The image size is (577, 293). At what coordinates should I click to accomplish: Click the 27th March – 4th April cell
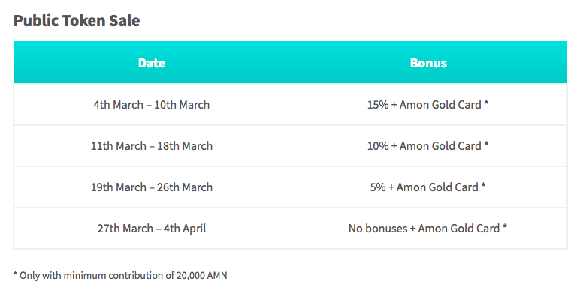coord(152,229)
